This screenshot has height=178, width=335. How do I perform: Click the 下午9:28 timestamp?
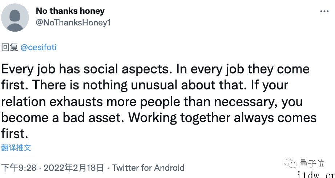(19, 168)
